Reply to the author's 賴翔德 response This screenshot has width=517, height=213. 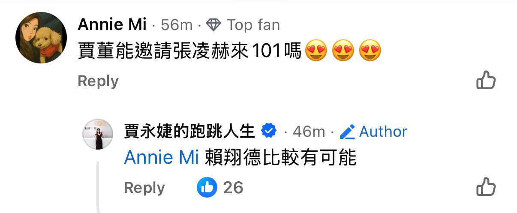(x=144, y=188)
